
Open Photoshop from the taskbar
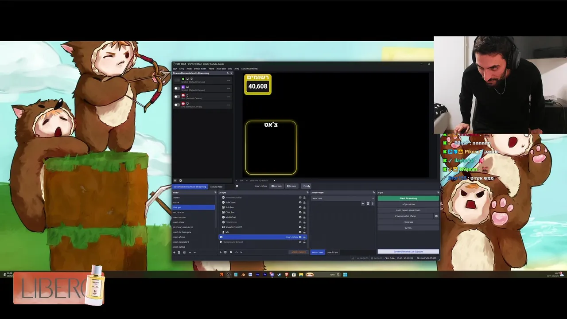coord(250,275)
